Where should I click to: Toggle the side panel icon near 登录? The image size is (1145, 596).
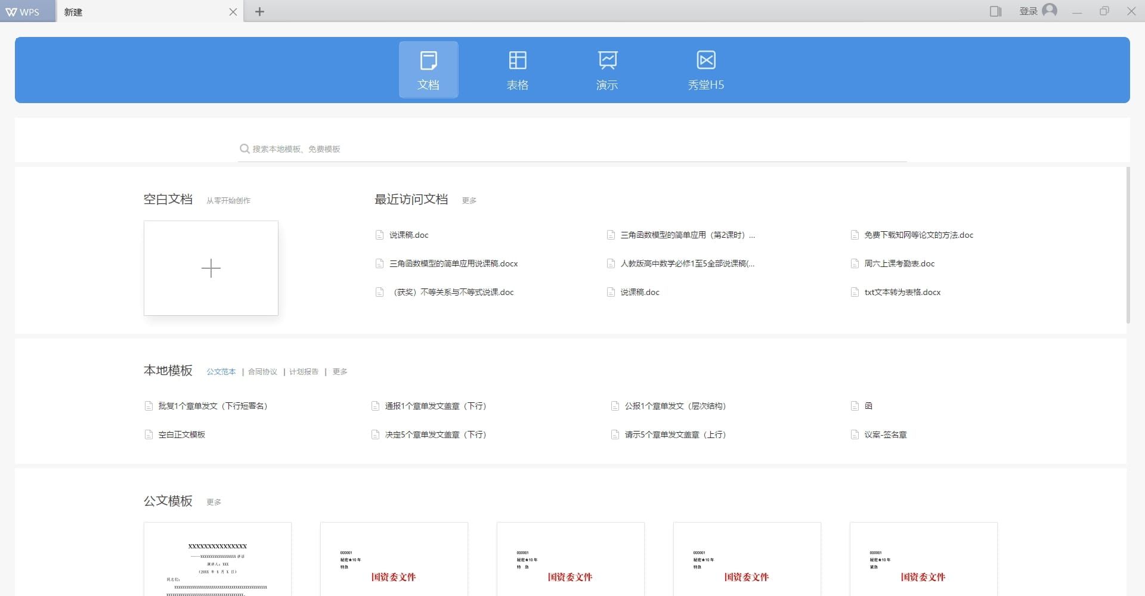point(995,11)
